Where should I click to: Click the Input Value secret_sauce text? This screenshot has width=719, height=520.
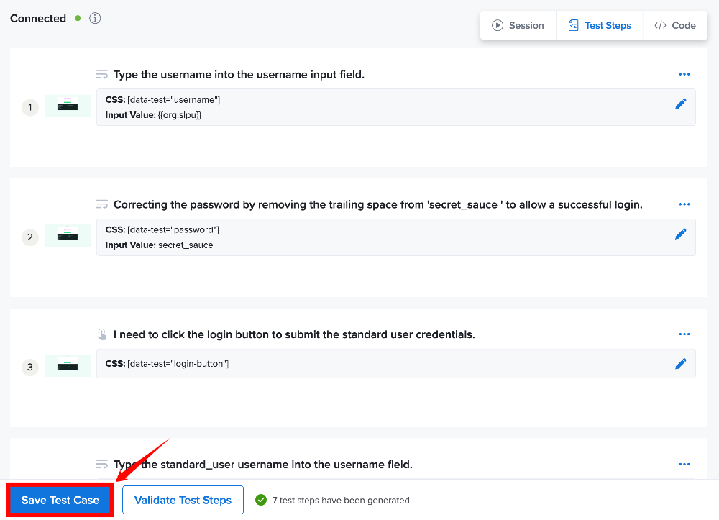coord(159,245)
